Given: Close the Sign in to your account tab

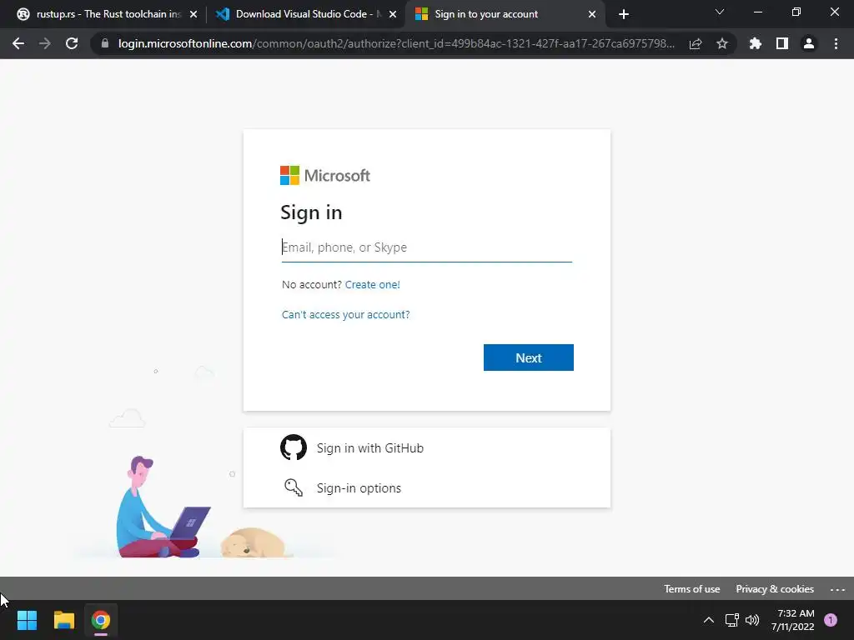Looking at the screenshot, I should (x=592, y=14).
